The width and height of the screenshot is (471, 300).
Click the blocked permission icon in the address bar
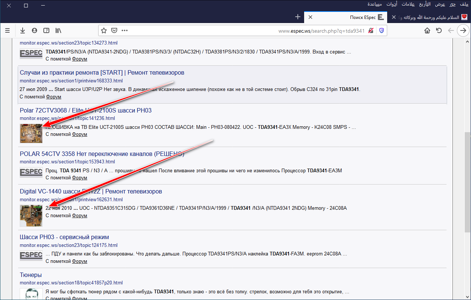pos(371,30)
